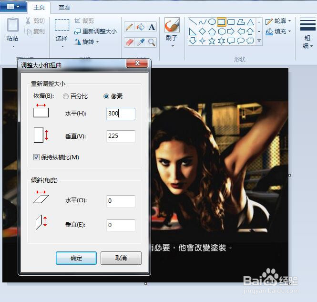Choose the Cloud callout shape
This screenshot has height=302, width=317.
[250, 41]
